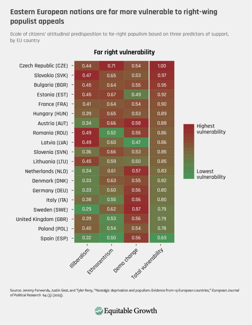The height and width of the screenshot is (325, 252).
Task: Click Latvia's Demo change 0.47 cell
Action: pyautogui.click(x=136, y=142)
